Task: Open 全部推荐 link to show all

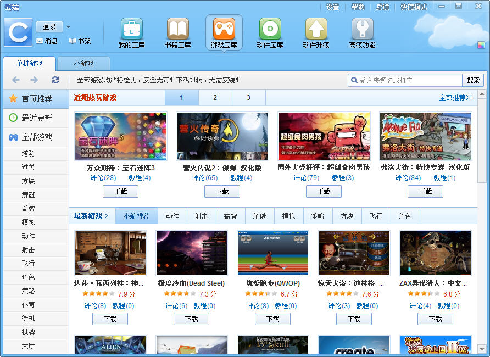Action: (x=455, y=98)
